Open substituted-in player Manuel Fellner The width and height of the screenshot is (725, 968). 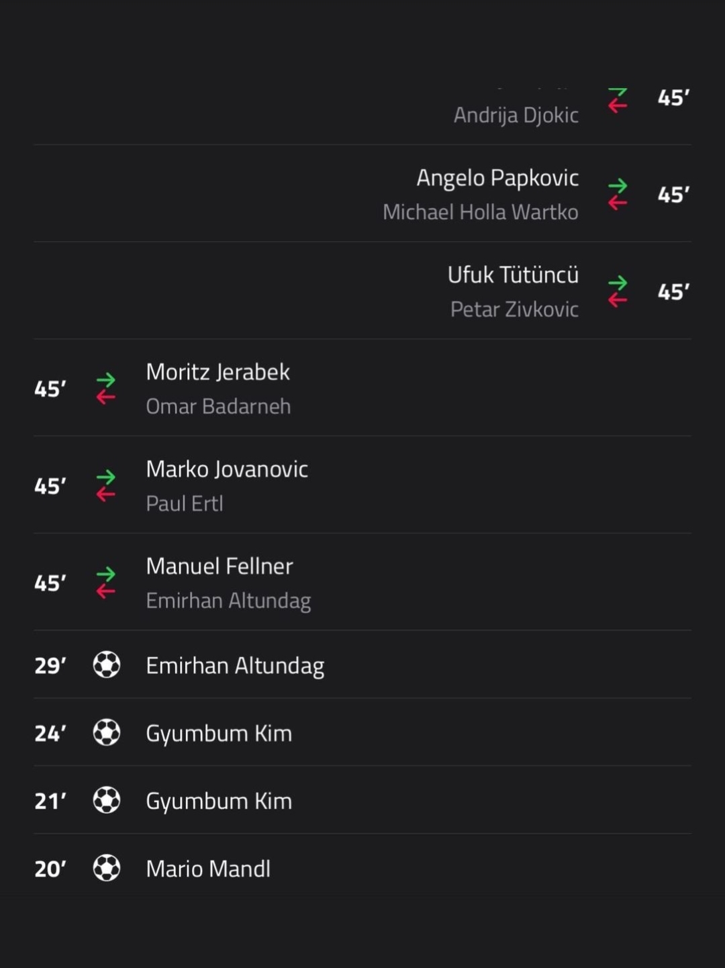click(x=220, y=566)
